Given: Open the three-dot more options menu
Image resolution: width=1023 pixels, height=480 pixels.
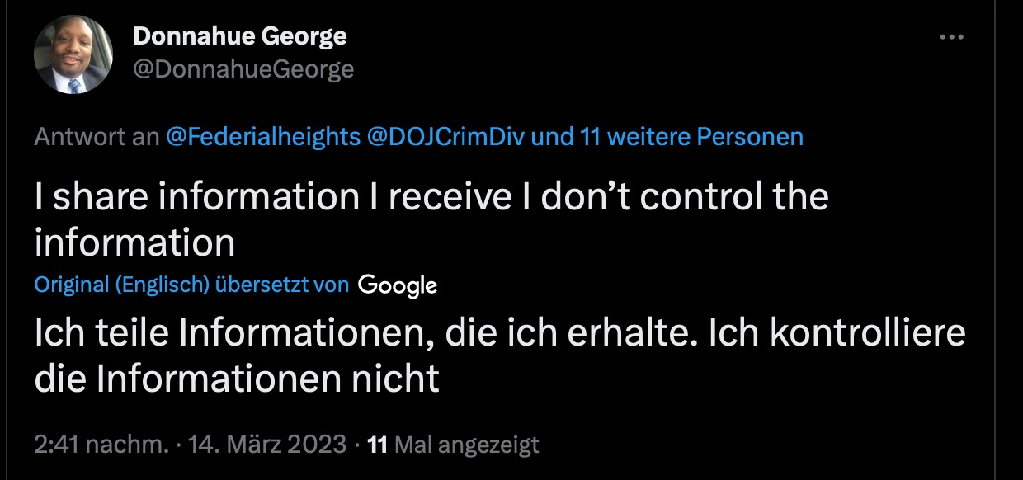Looking at the screenshot, I should 951,37.
